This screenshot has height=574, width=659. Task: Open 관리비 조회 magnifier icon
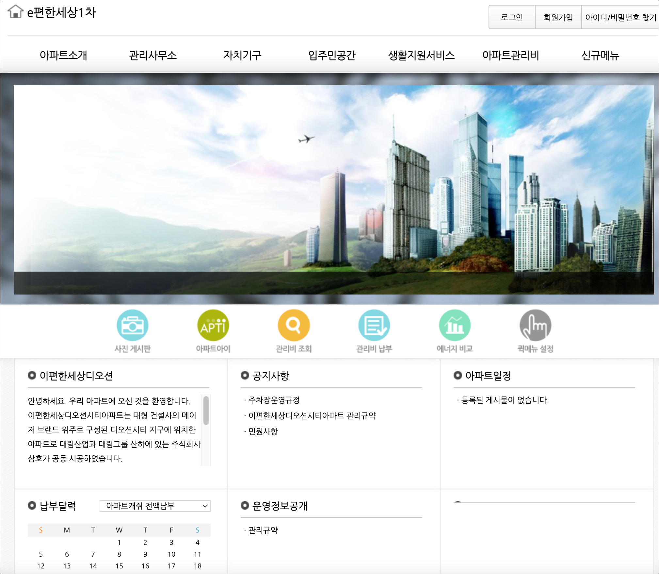pyautogui.click(x=294, y=325)
